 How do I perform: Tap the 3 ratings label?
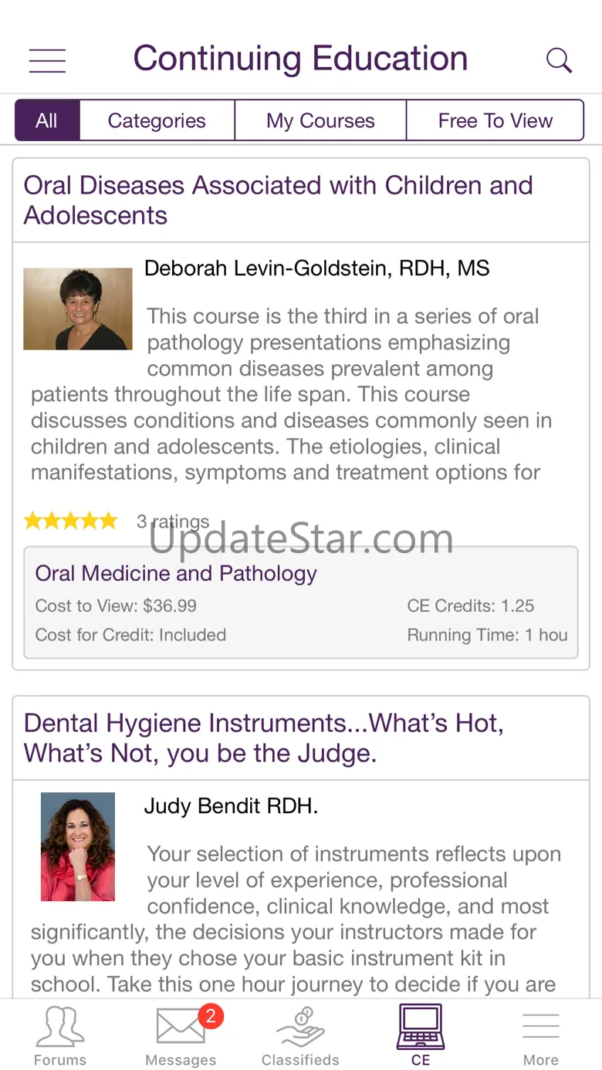(x=173, y=521)
